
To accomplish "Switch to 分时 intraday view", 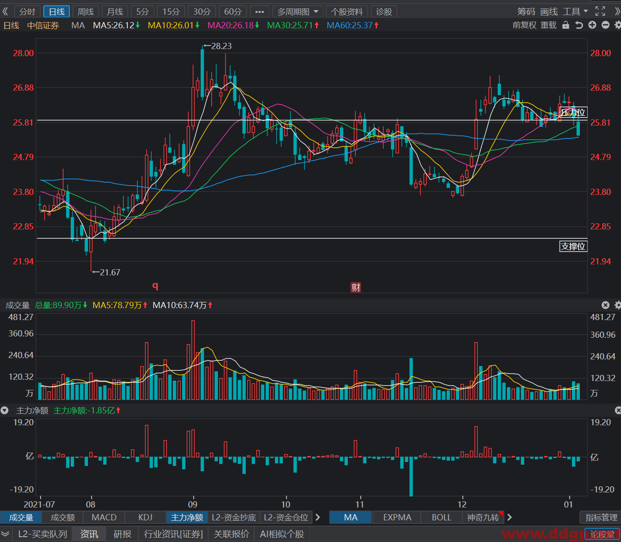I will [27, 11].
